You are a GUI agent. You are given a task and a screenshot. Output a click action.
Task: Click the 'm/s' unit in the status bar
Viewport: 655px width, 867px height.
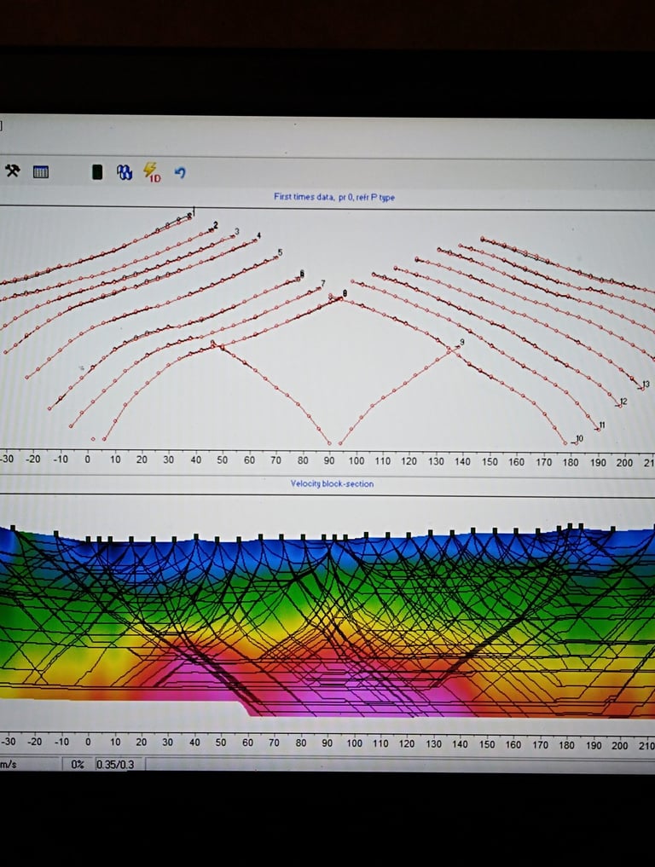[x=8, y=765]
